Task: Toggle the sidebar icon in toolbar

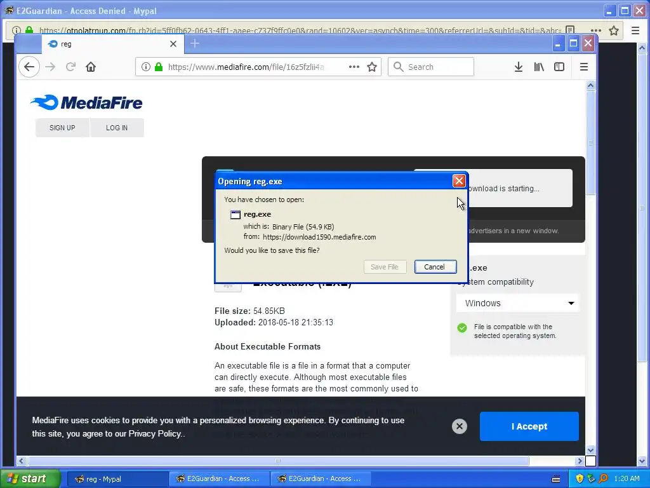Action: click(x=559, y=67)
